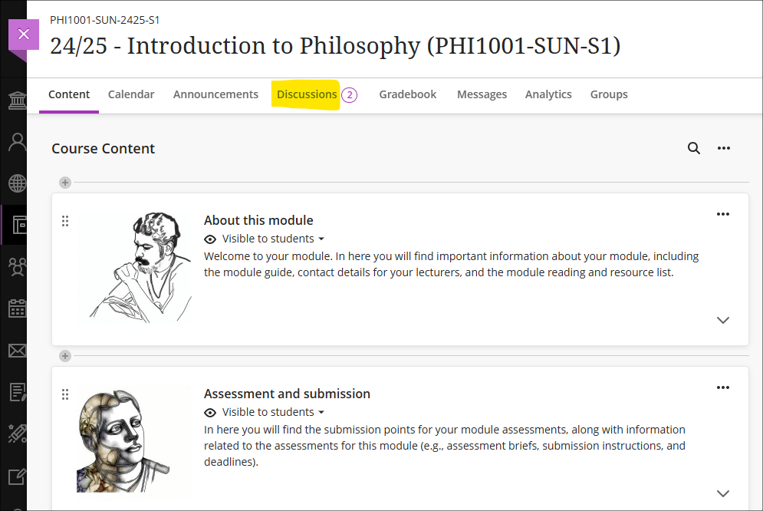The width and height of the screenshot is (763, 511).
Task: Open the profile person icon in sidebar
Action: coord(18,142)
